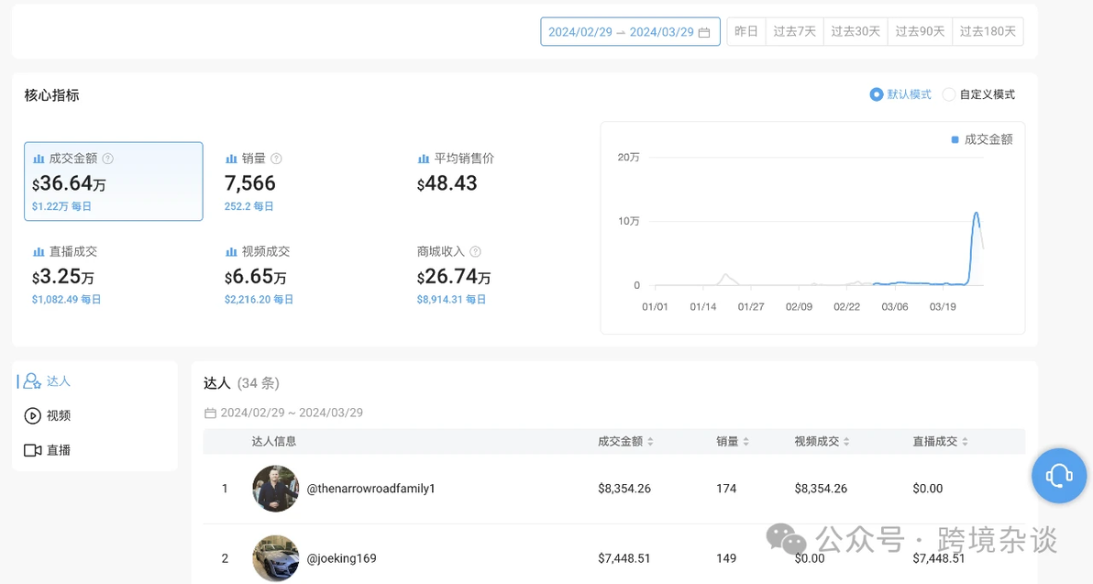
Task: Click sales count 149 in row 2
Action: (726, 558)
